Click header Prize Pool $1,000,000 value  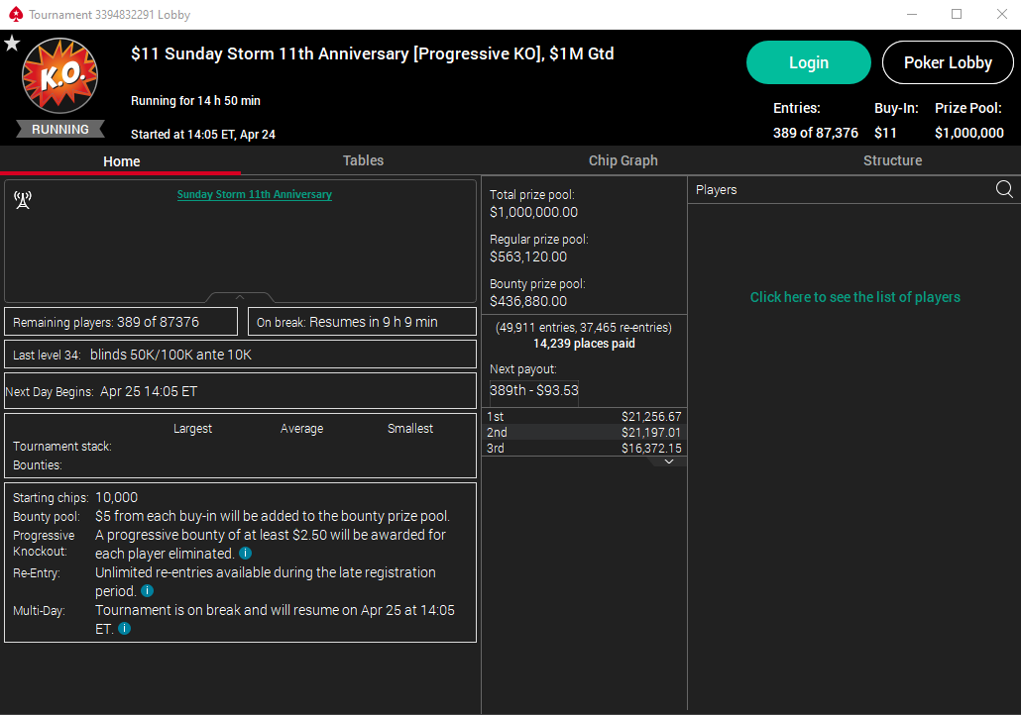pos(968,133)
